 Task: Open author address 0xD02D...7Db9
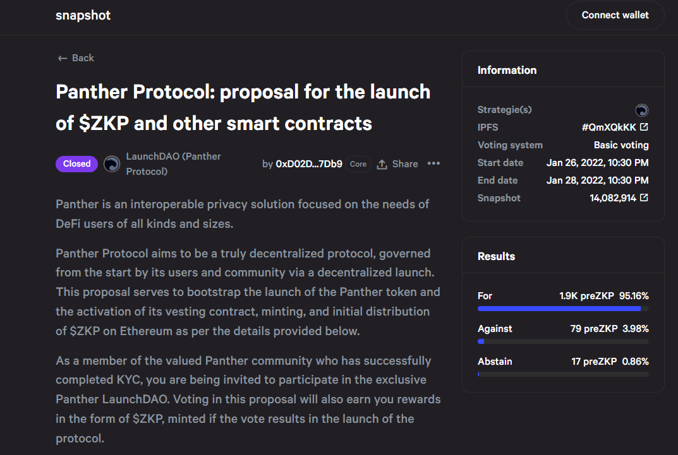tap(309, 164)
